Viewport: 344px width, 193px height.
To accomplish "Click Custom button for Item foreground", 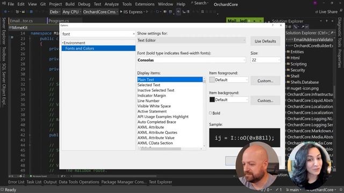I will pyautogui.click(x=265, y=81).
